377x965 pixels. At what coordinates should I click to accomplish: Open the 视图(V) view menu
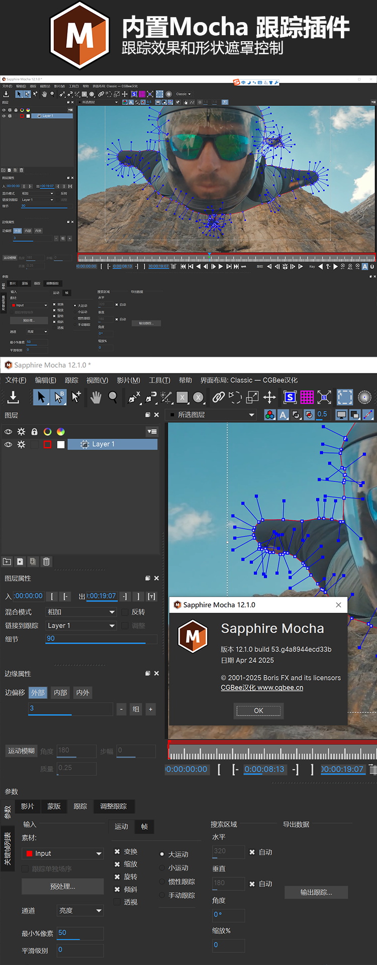97,380
